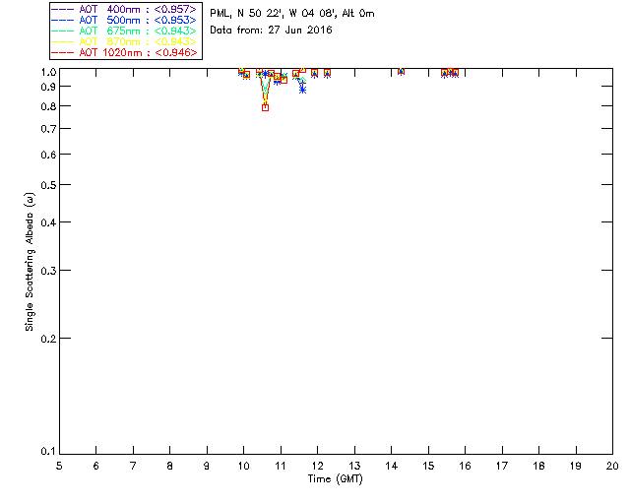Click the AOT 1020nm legend entry
The width and height of the screenshot is (630, 504).
tap(124, 52)
